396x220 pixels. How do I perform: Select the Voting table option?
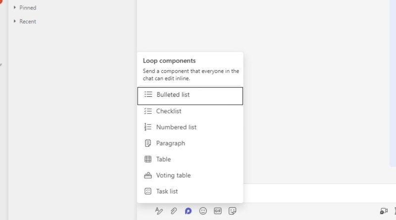[x=173, y=176]
